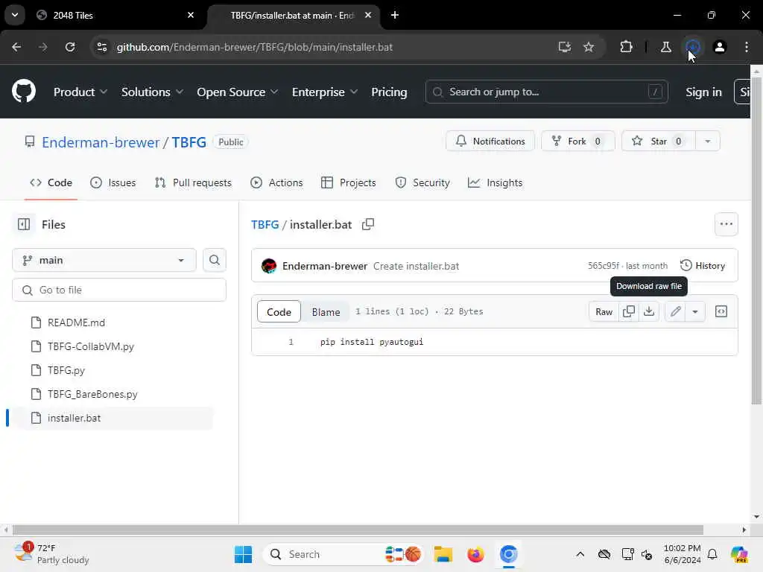Viewport: 763px width, 572px height.
Task: Open commit 565c95f link
Action: (603, 266)
